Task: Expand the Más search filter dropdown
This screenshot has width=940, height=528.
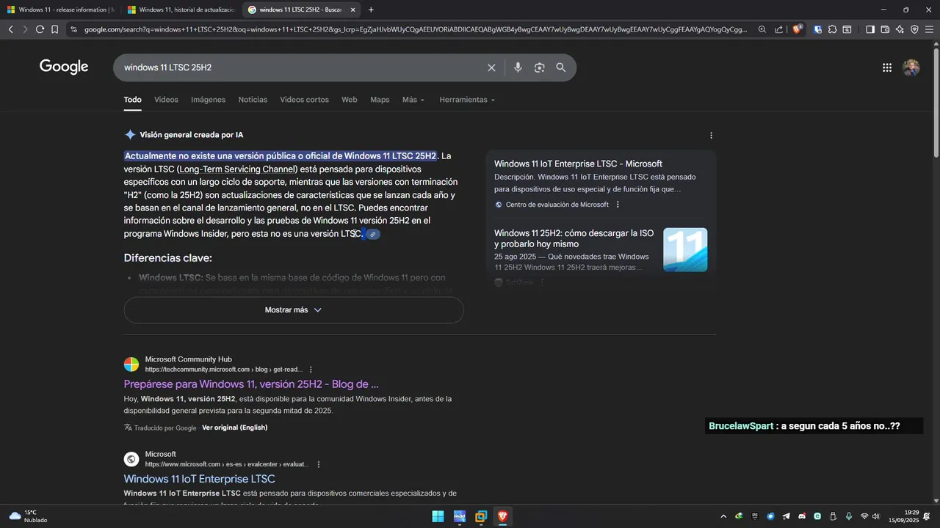Action: (413, 100)
